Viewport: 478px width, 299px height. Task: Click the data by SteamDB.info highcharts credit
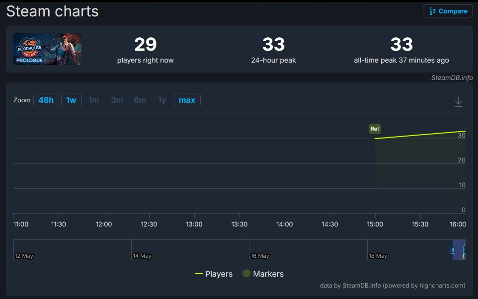393,285
